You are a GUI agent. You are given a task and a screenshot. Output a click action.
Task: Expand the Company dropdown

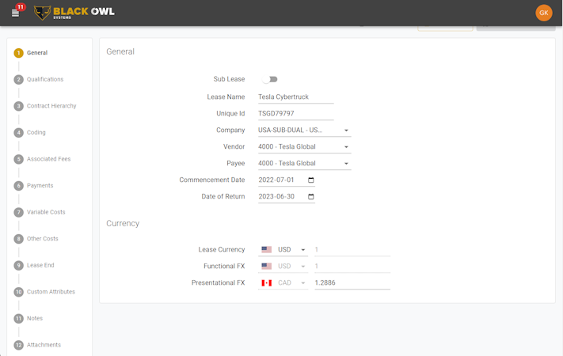pos(305,131)
